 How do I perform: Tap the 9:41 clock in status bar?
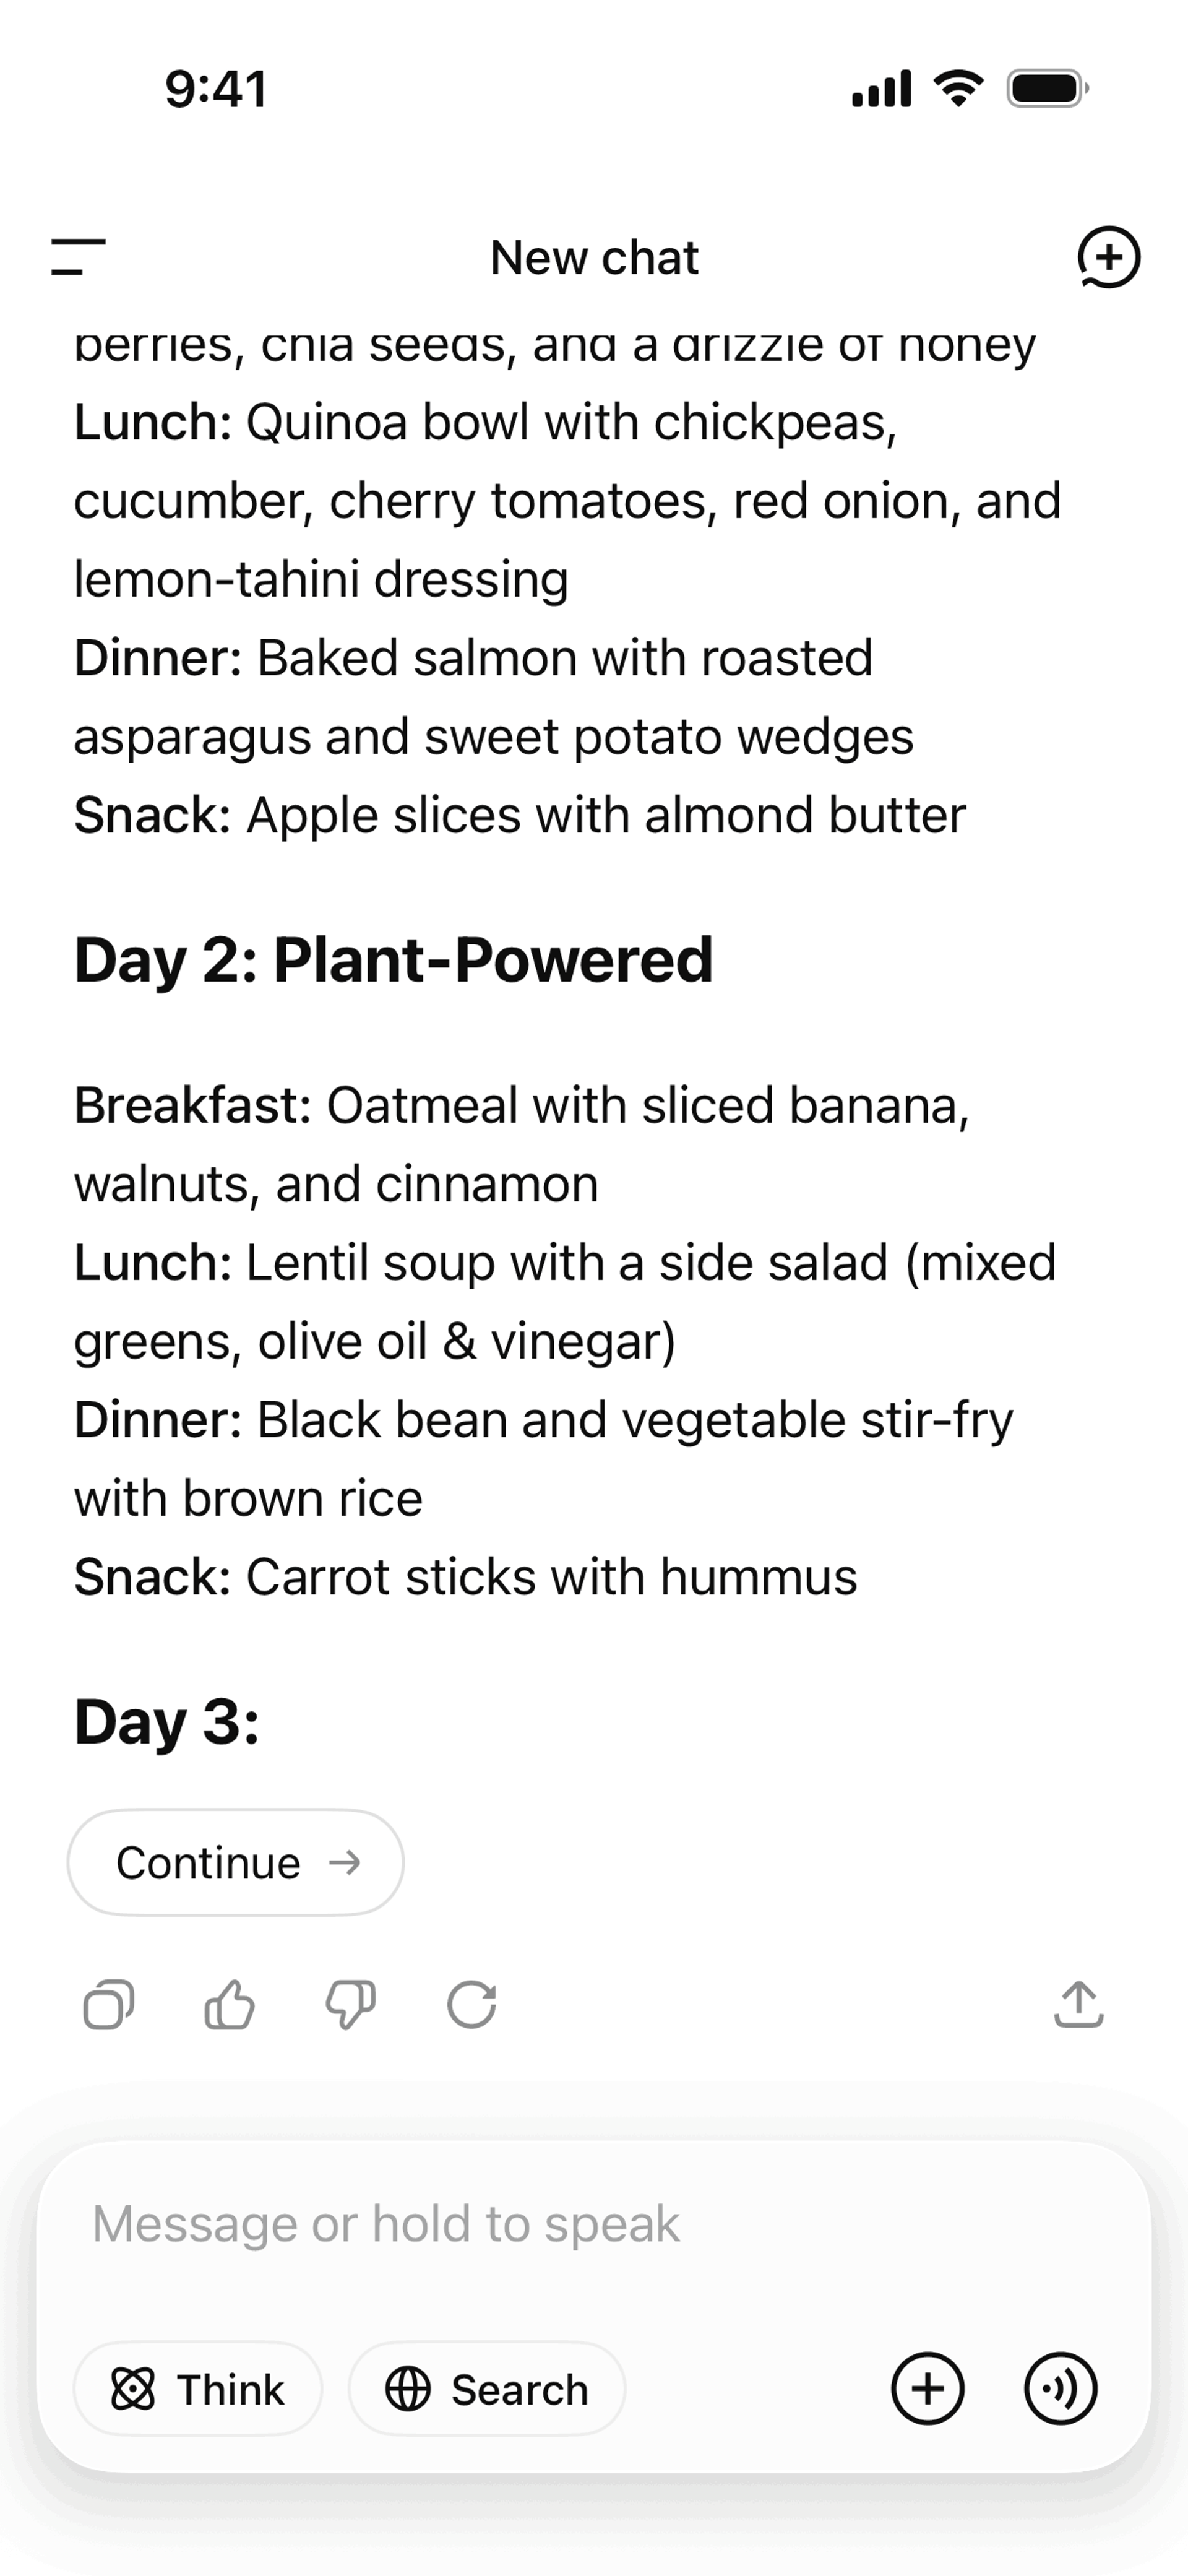point(216,89)
